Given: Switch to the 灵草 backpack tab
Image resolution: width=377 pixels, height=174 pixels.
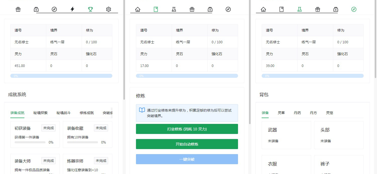Looking at the screenshot, I should coord(281,113).
